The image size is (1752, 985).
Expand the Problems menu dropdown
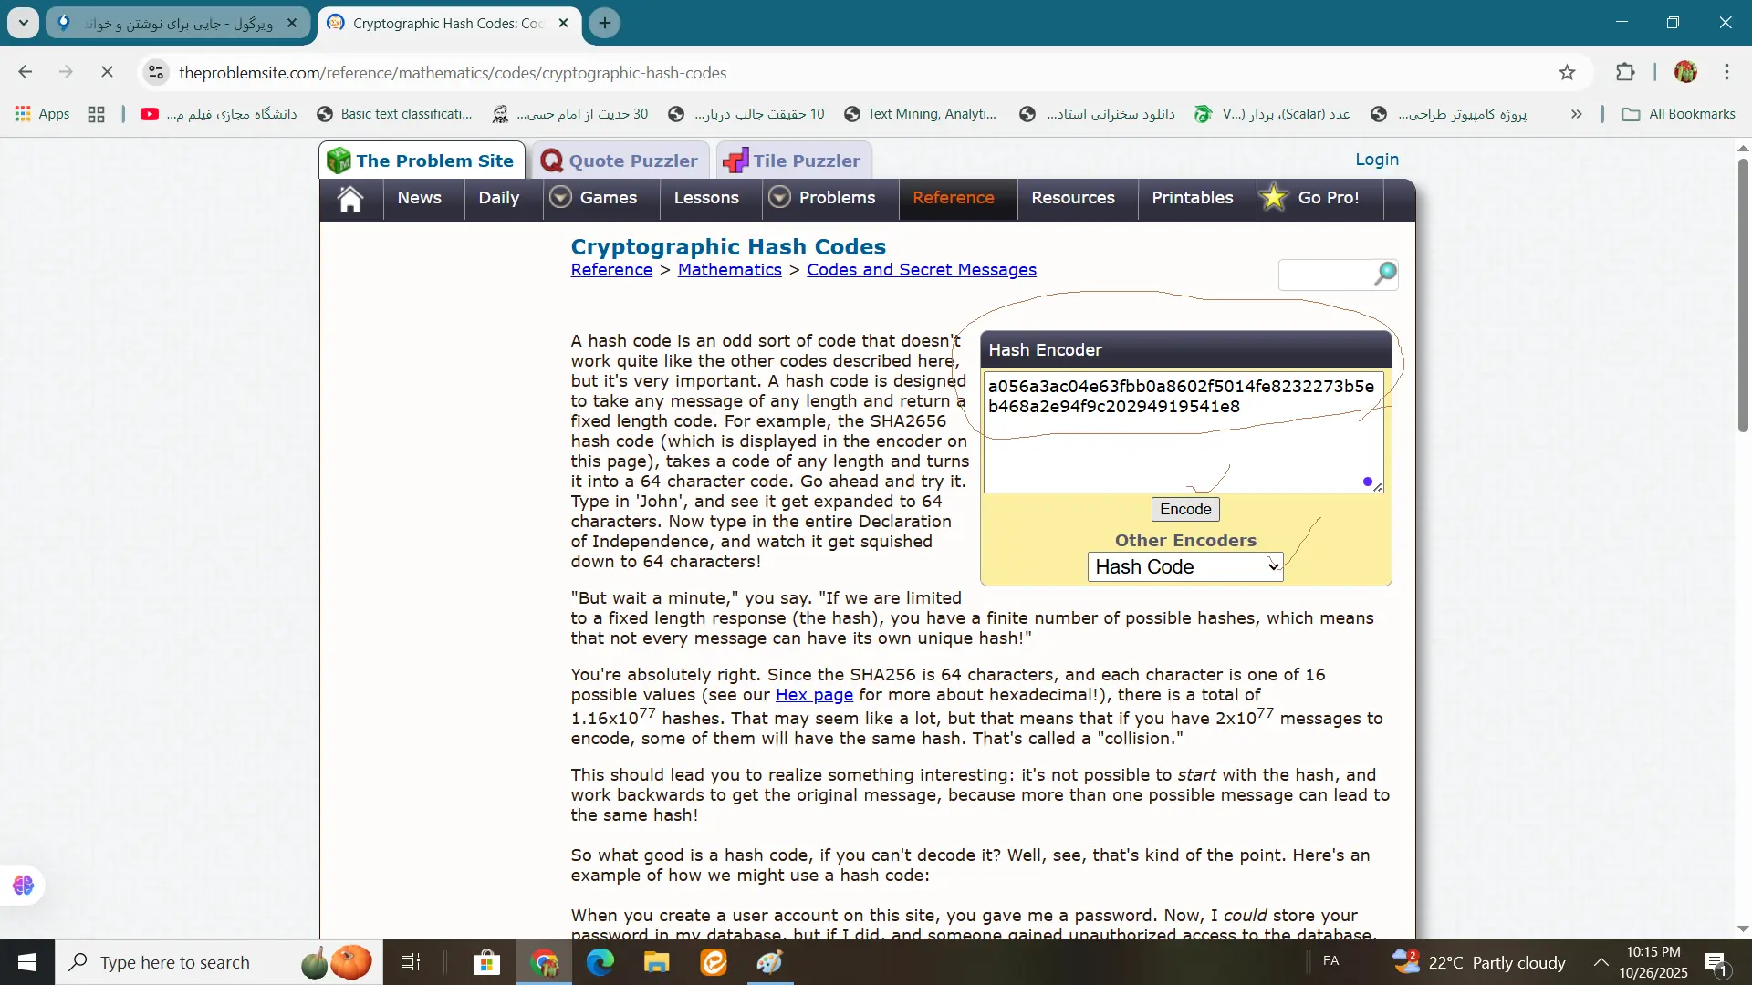coord(779,198)
